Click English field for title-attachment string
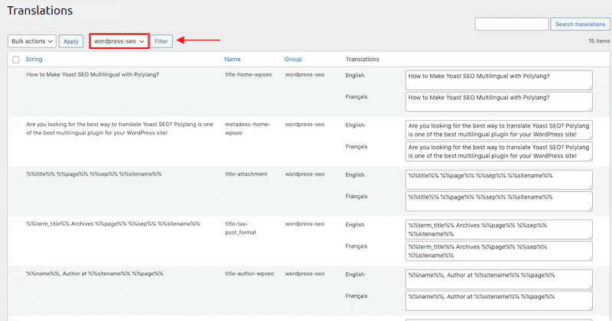 499,180
